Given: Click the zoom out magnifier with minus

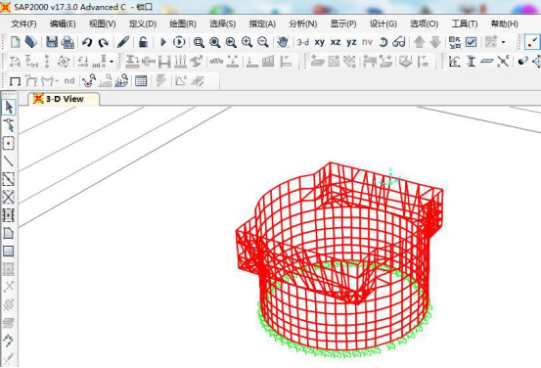Looking at the screenshot, I should (263, 42).
